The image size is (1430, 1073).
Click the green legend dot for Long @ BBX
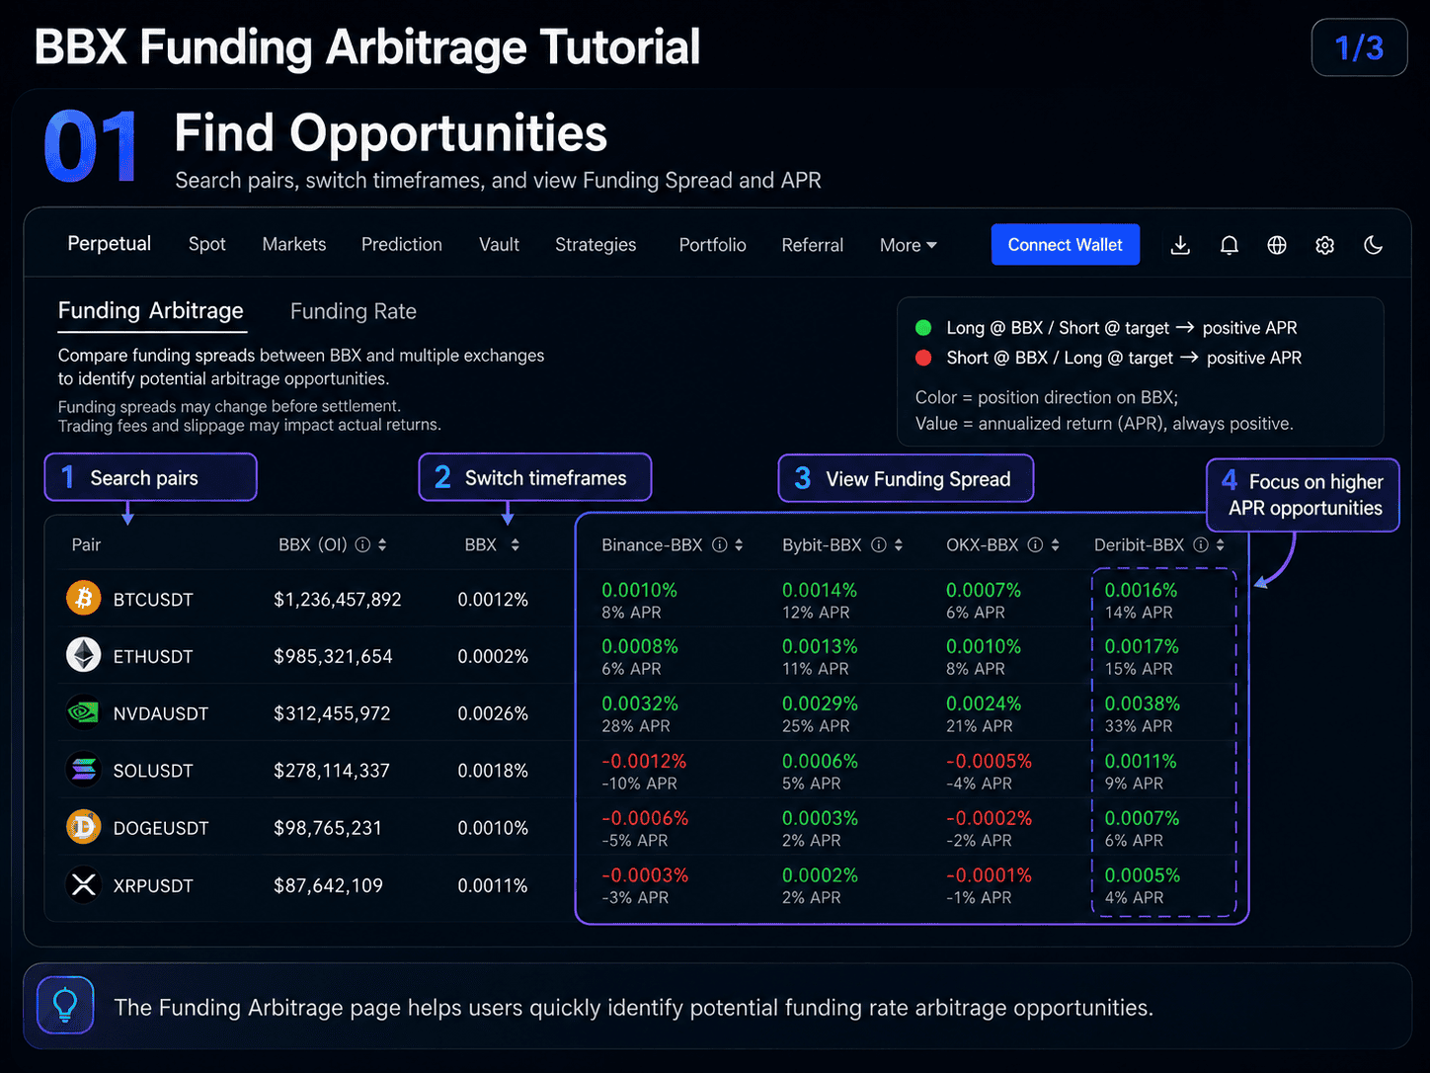[924, 328]
